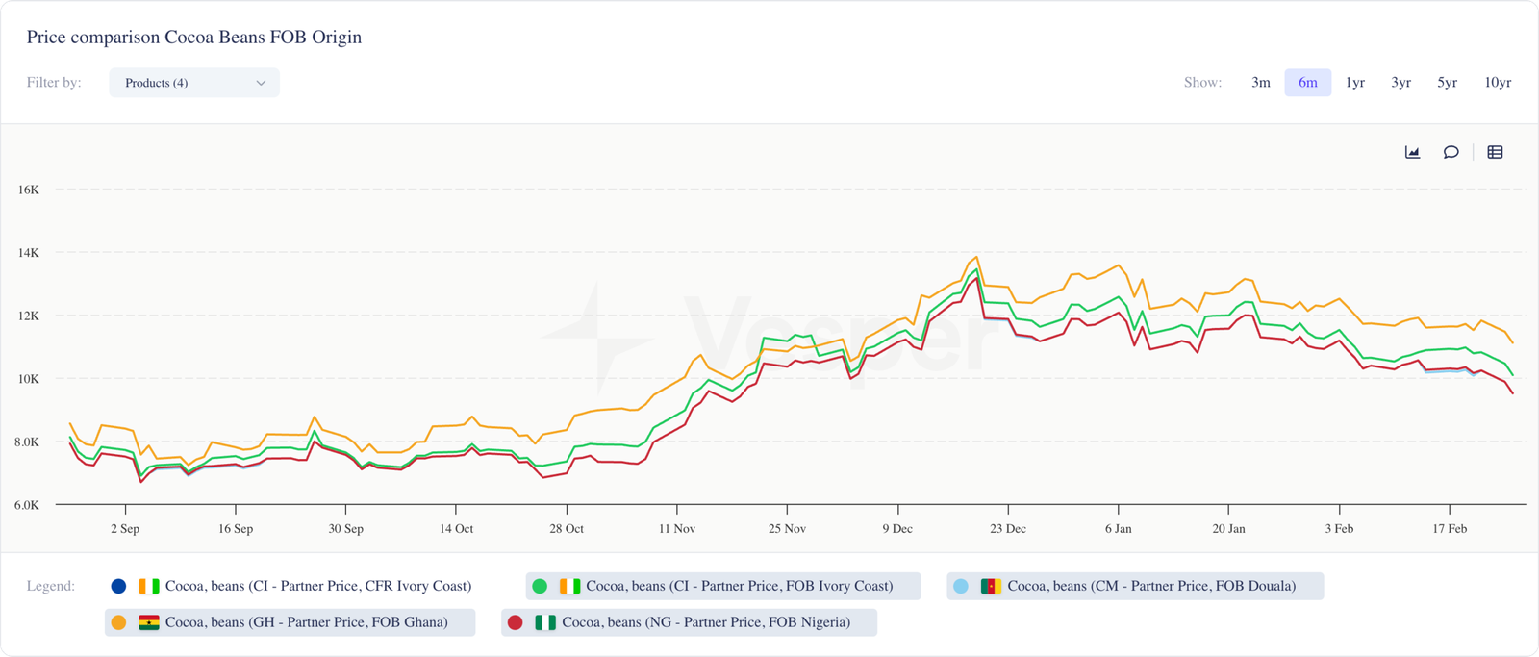Switch to table view icon
The image size is (1539, 657).
tap(1495, 152)
